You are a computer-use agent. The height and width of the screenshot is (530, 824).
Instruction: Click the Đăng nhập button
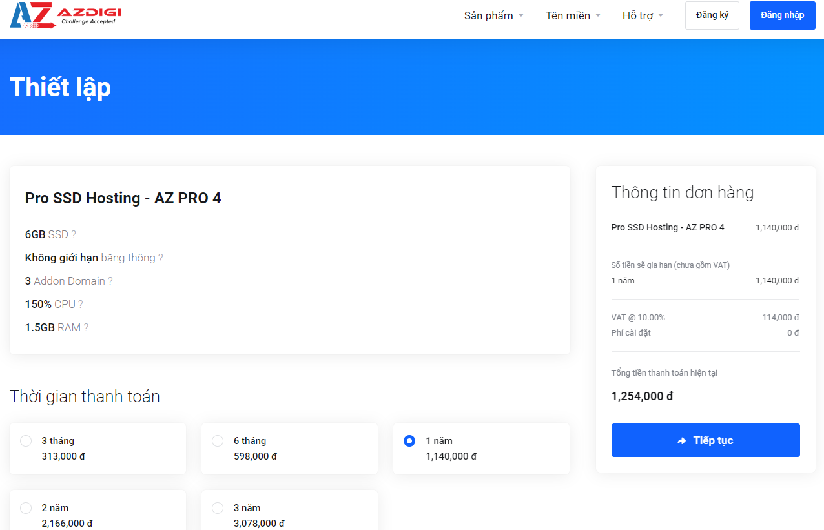pyautogui.click(x=783, y=15)
